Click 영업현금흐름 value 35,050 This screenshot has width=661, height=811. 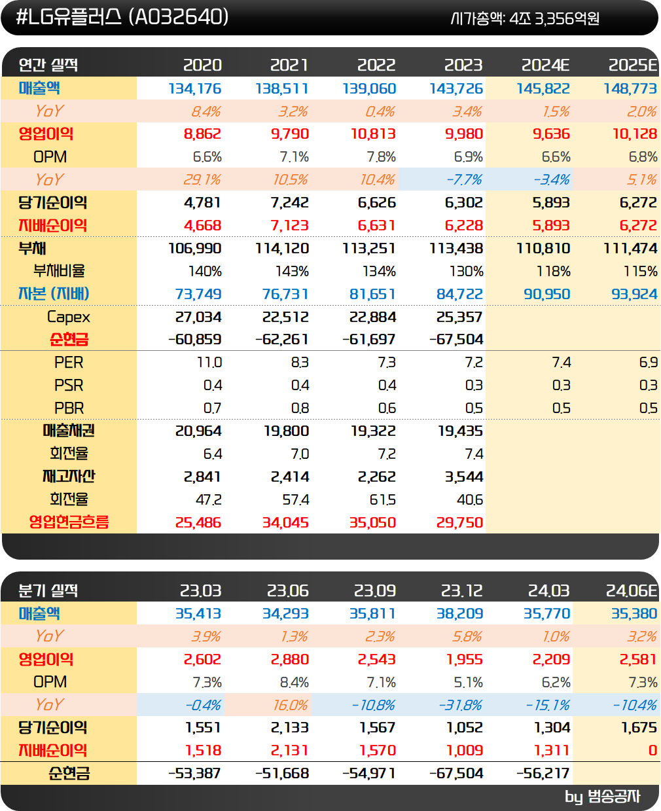pyautogui.click(x=372, y=522)
